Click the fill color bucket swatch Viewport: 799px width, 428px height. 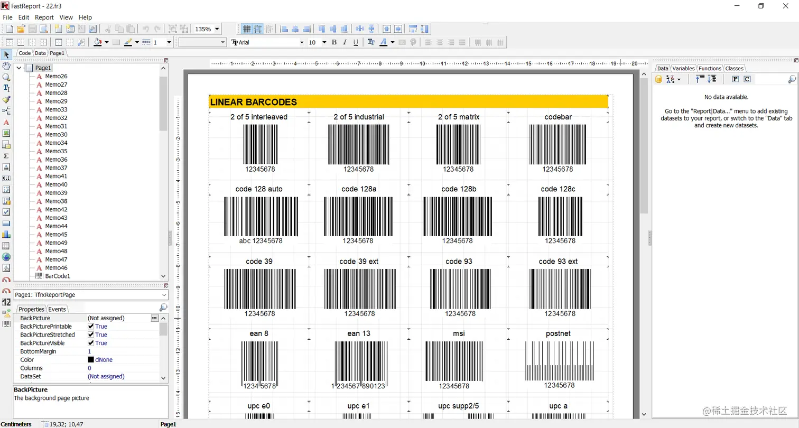(98, 42)
